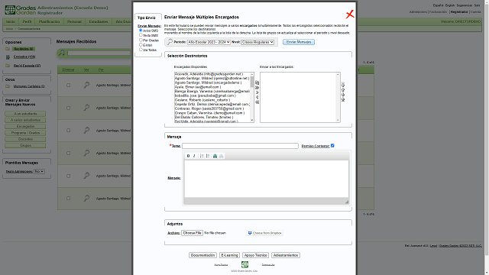Click Choose from Dropbox button

click(x=265, y=233)
